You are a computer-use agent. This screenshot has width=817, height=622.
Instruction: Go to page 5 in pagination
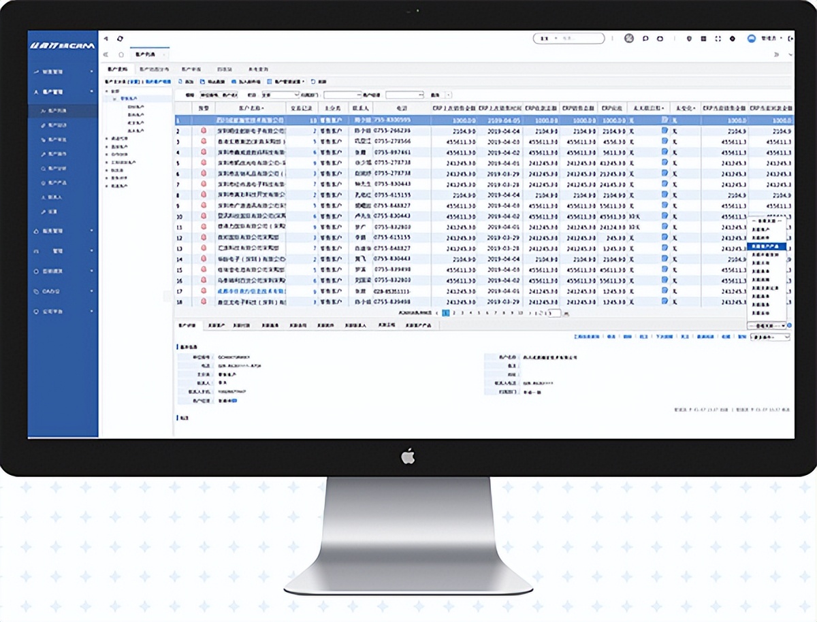(479, 313)
